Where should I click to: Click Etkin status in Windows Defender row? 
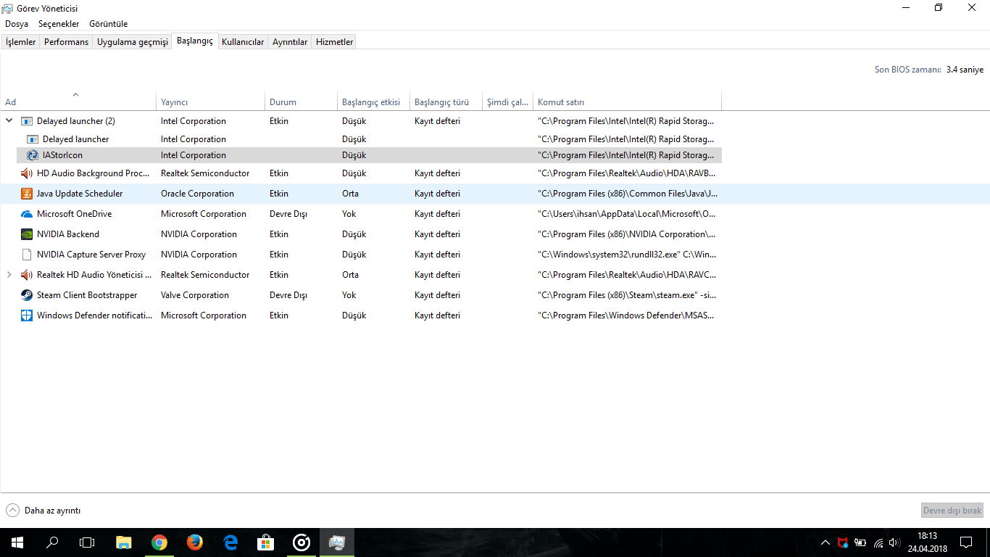(x=279, y=315)
